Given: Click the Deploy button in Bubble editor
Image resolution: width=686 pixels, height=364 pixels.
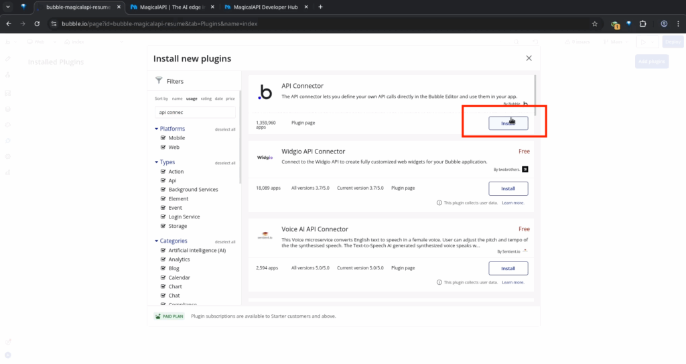Looking at the screenshot, I should [673, 42].
